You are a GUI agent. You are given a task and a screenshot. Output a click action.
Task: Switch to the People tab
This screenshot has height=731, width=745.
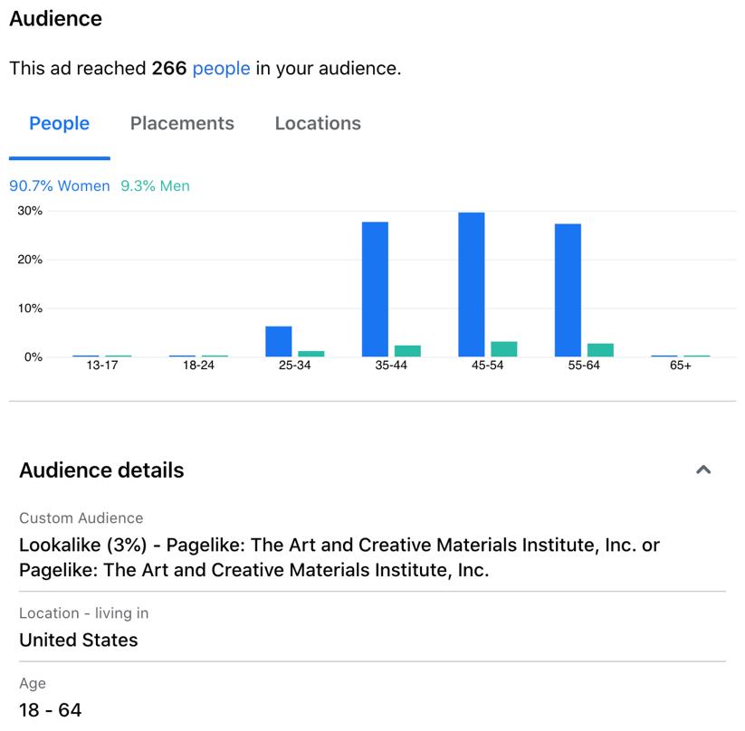click(59, 124)
